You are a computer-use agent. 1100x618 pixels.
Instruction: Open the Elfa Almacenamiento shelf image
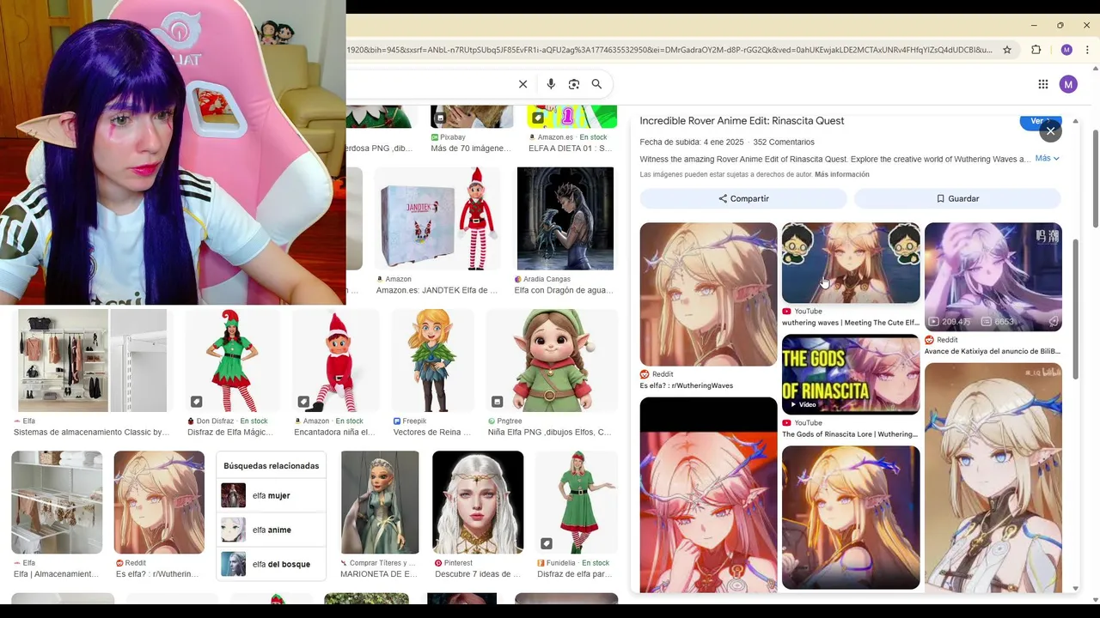tap(57, 502)
